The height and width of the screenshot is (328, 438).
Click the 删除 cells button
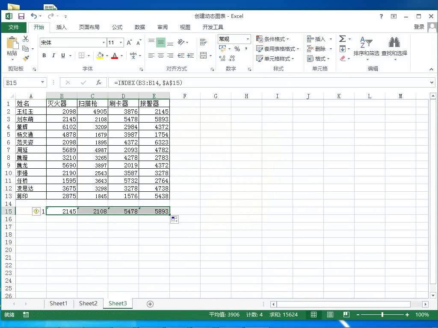click(317, 49)
